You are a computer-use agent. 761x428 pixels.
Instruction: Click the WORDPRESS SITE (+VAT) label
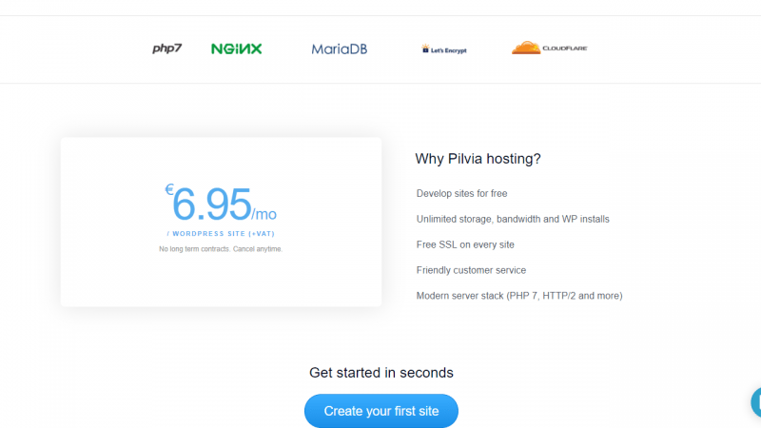point(221,233)
